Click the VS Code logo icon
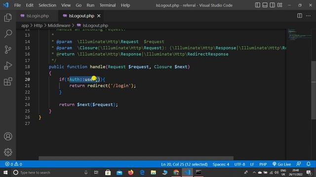The height and width of the screenshot is (177, 316). [x=5, y=5]
